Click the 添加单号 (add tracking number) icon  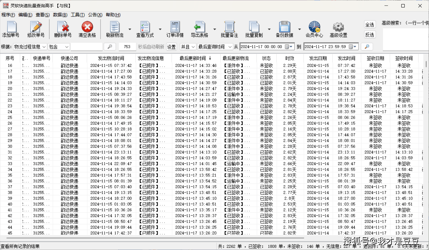point(11,27)
